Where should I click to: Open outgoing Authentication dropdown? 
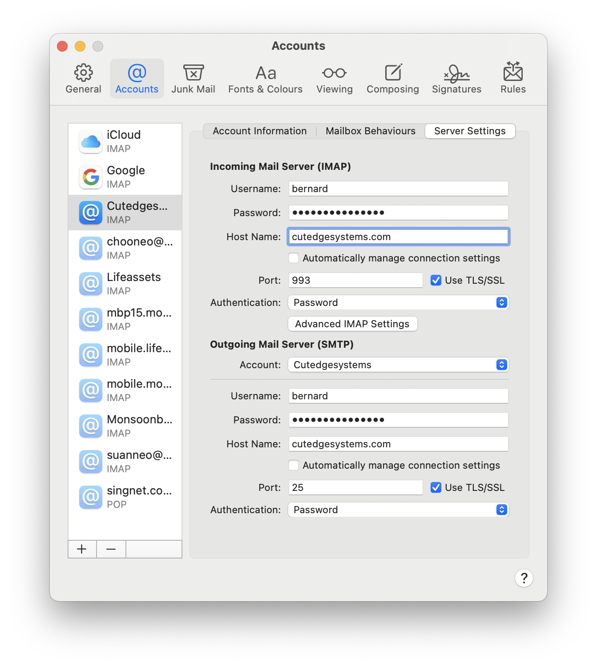398,510
